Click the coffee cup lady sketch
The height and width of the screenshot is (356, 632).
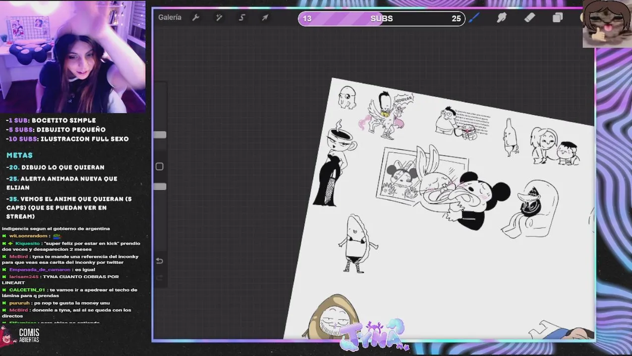(x=335, y=163)
